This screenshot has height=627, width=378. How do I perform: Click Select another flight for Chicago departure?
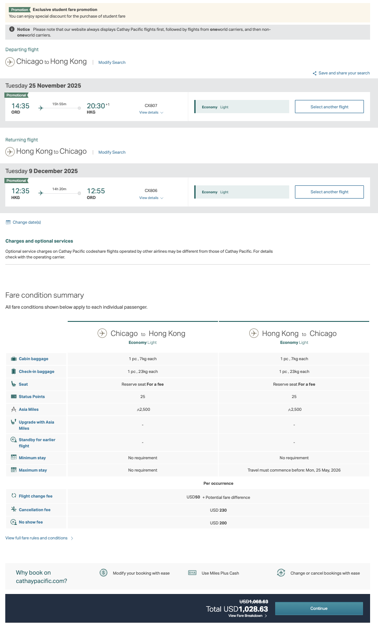tap(329, 107)
